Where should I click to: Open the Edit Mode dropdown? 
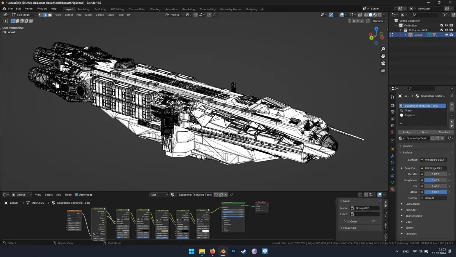point(24,15)
